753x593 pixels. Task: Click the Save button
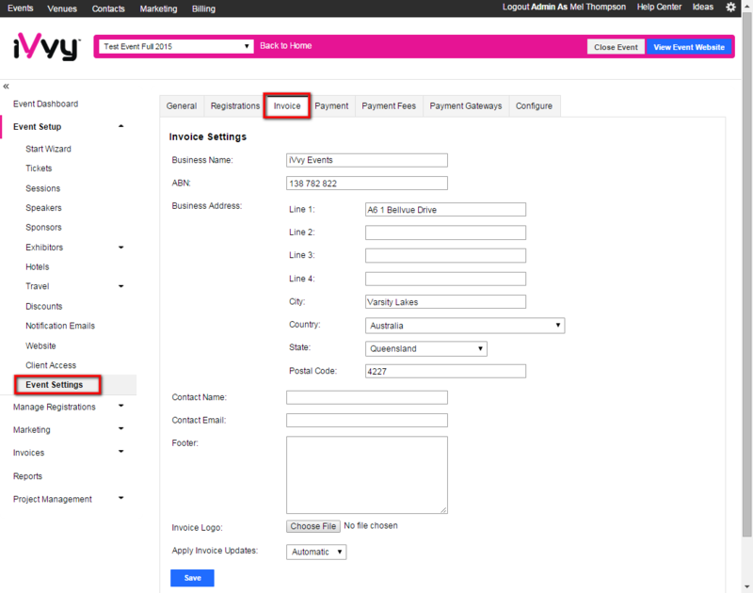click(x=192, y=578)
